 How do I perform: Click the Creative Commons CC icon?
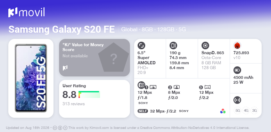[x=55, y=128]
